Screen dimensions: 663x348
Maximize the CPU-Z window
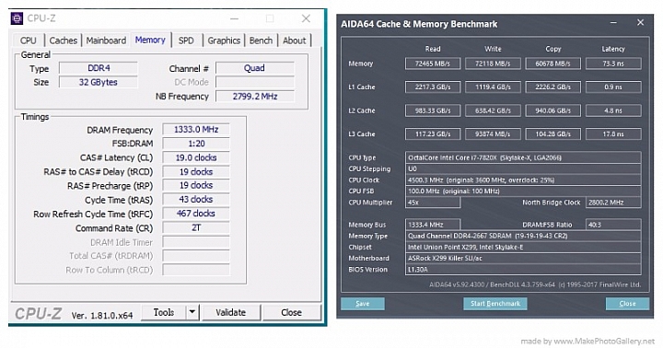[270, 18]
